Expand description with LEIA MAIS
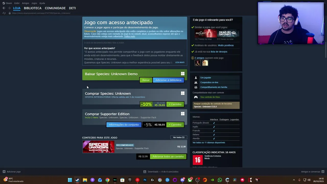This screenshot has width=327, height=184. [180, 62]
